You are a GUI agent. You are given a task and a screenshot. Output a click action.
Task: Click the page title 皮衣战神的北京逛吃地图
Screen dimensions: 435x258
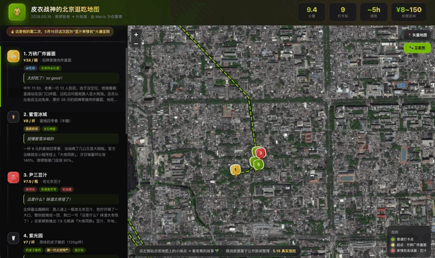click(x=65, y=10)
